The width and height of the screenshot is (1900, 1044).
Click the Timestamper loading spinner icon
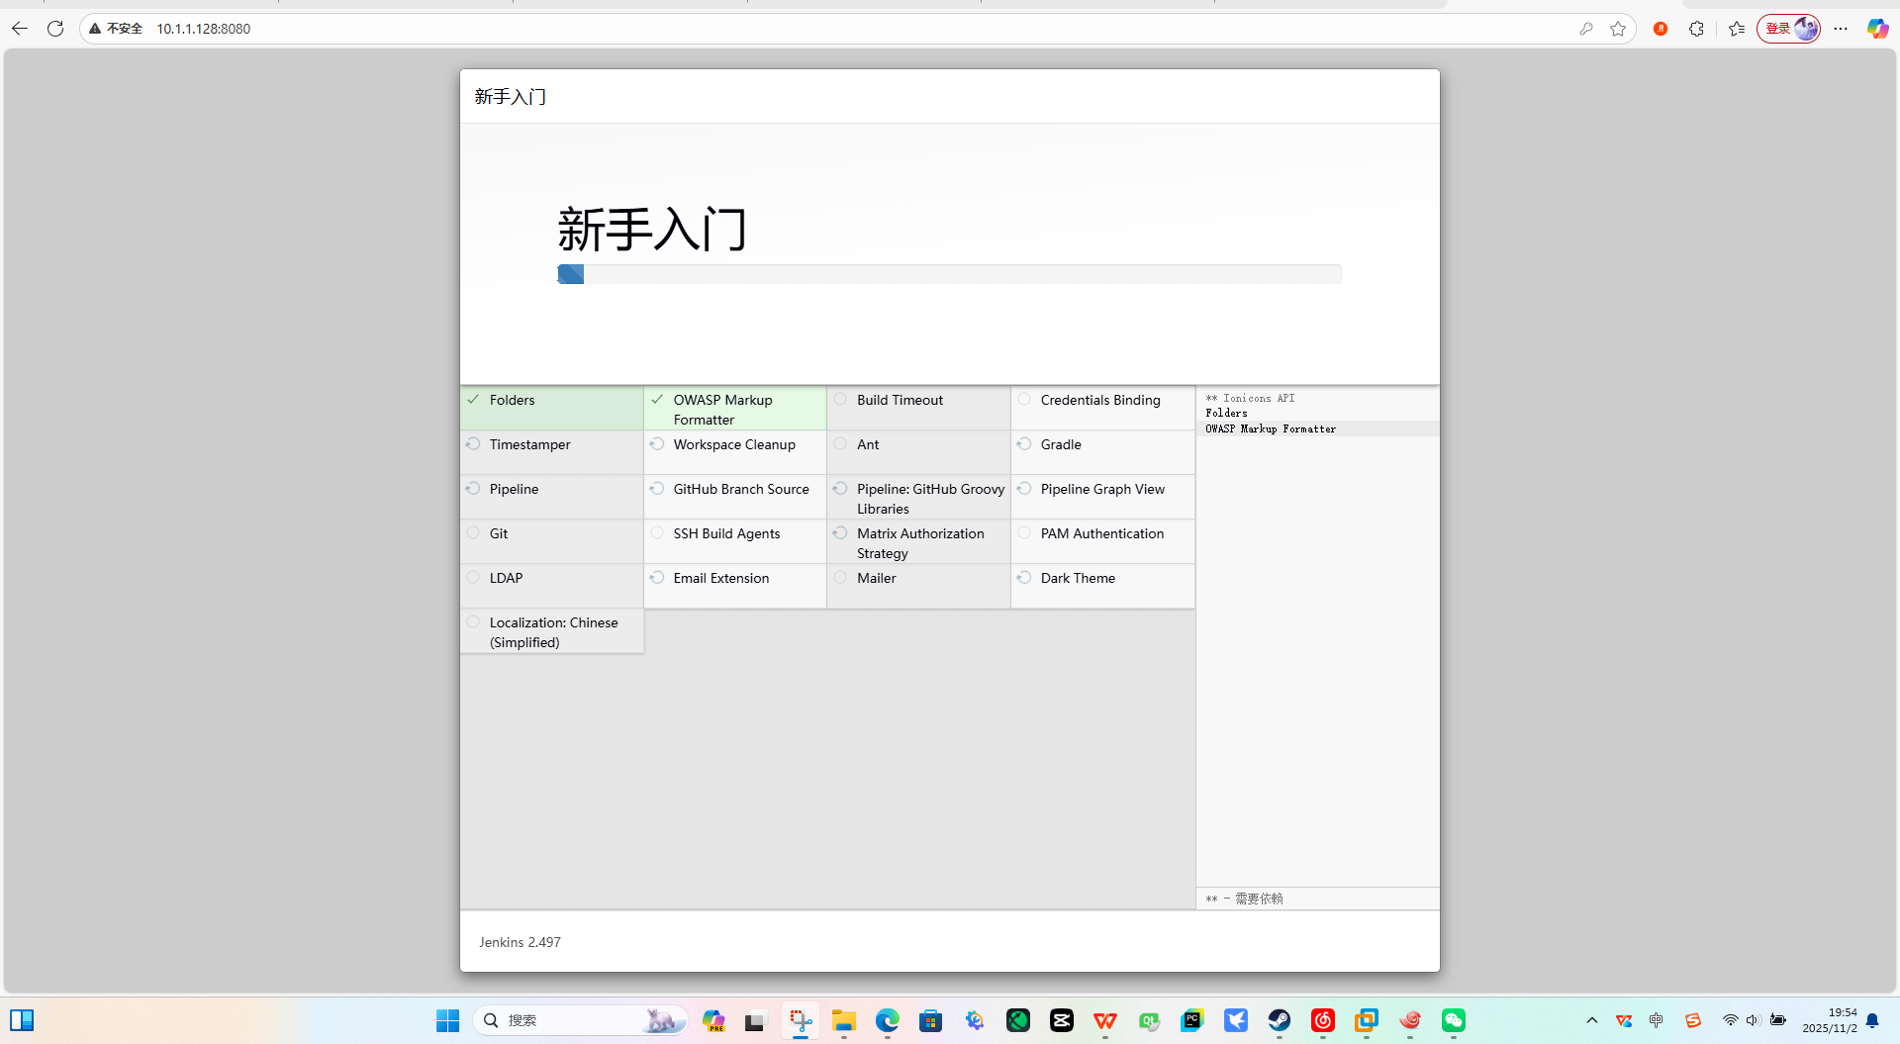point(473,444)
